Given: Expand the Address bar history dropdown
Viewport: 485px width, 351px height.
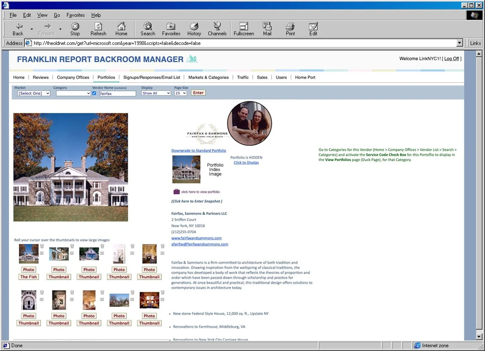Looking at the screenshot, I should pos(460,43).
